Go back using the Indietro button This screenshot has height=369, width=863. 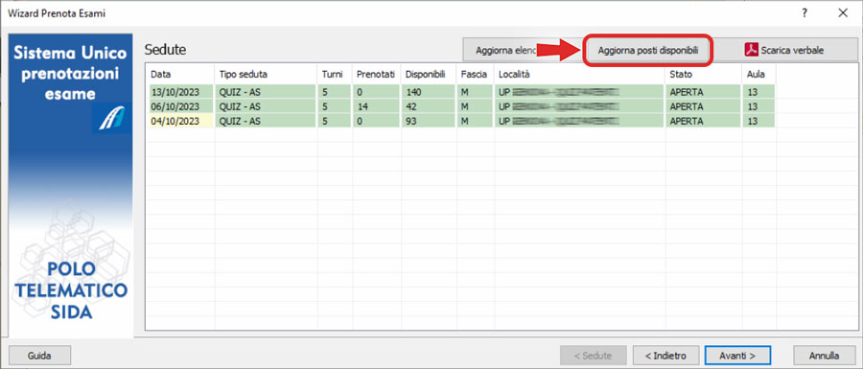[x=666, y=356]
